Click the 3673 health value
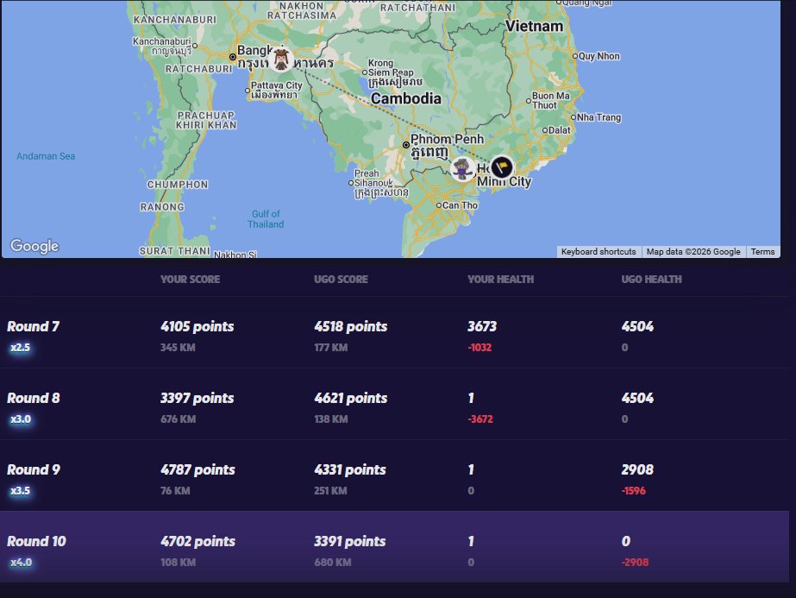Viewport: 796px width, 598px height. pyautogui.click(x=482, y=326)
